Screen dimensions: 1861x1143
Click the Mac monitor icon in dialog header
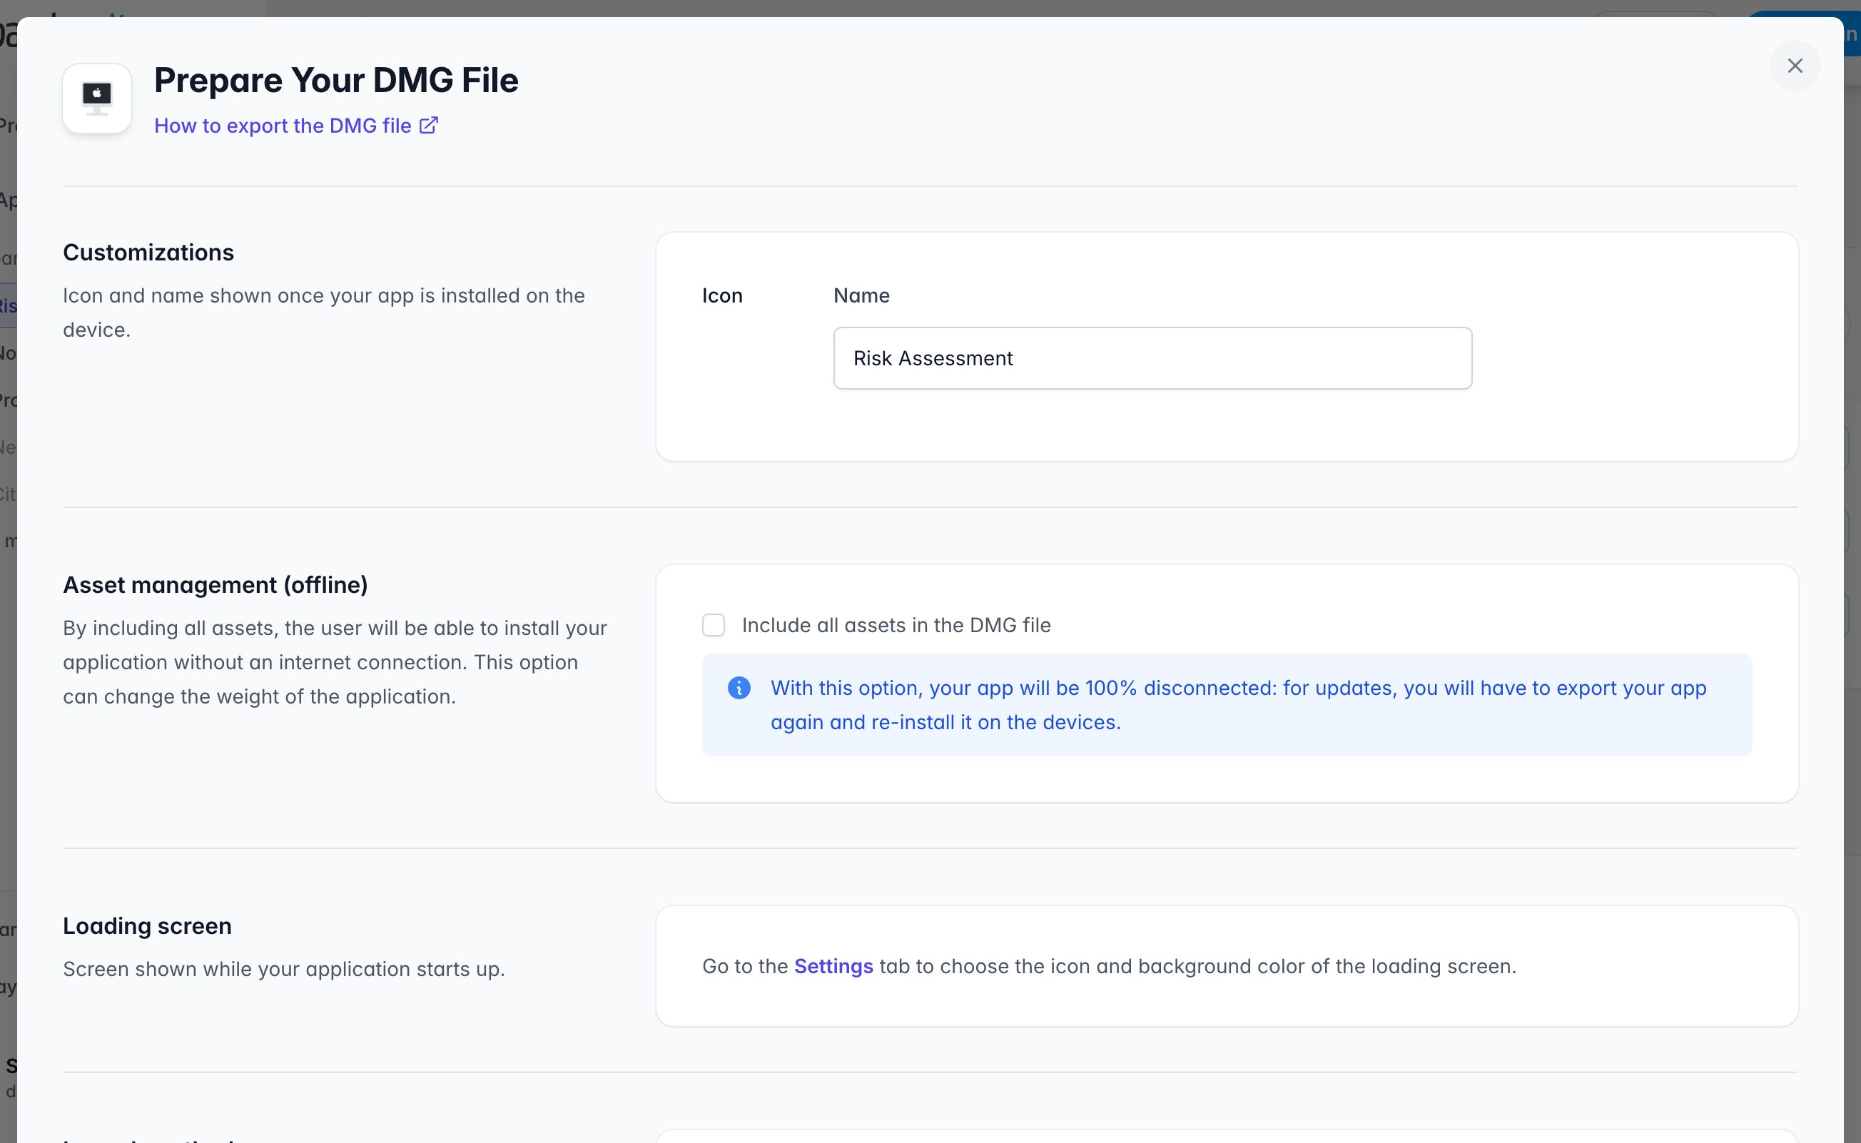point(97,98)
